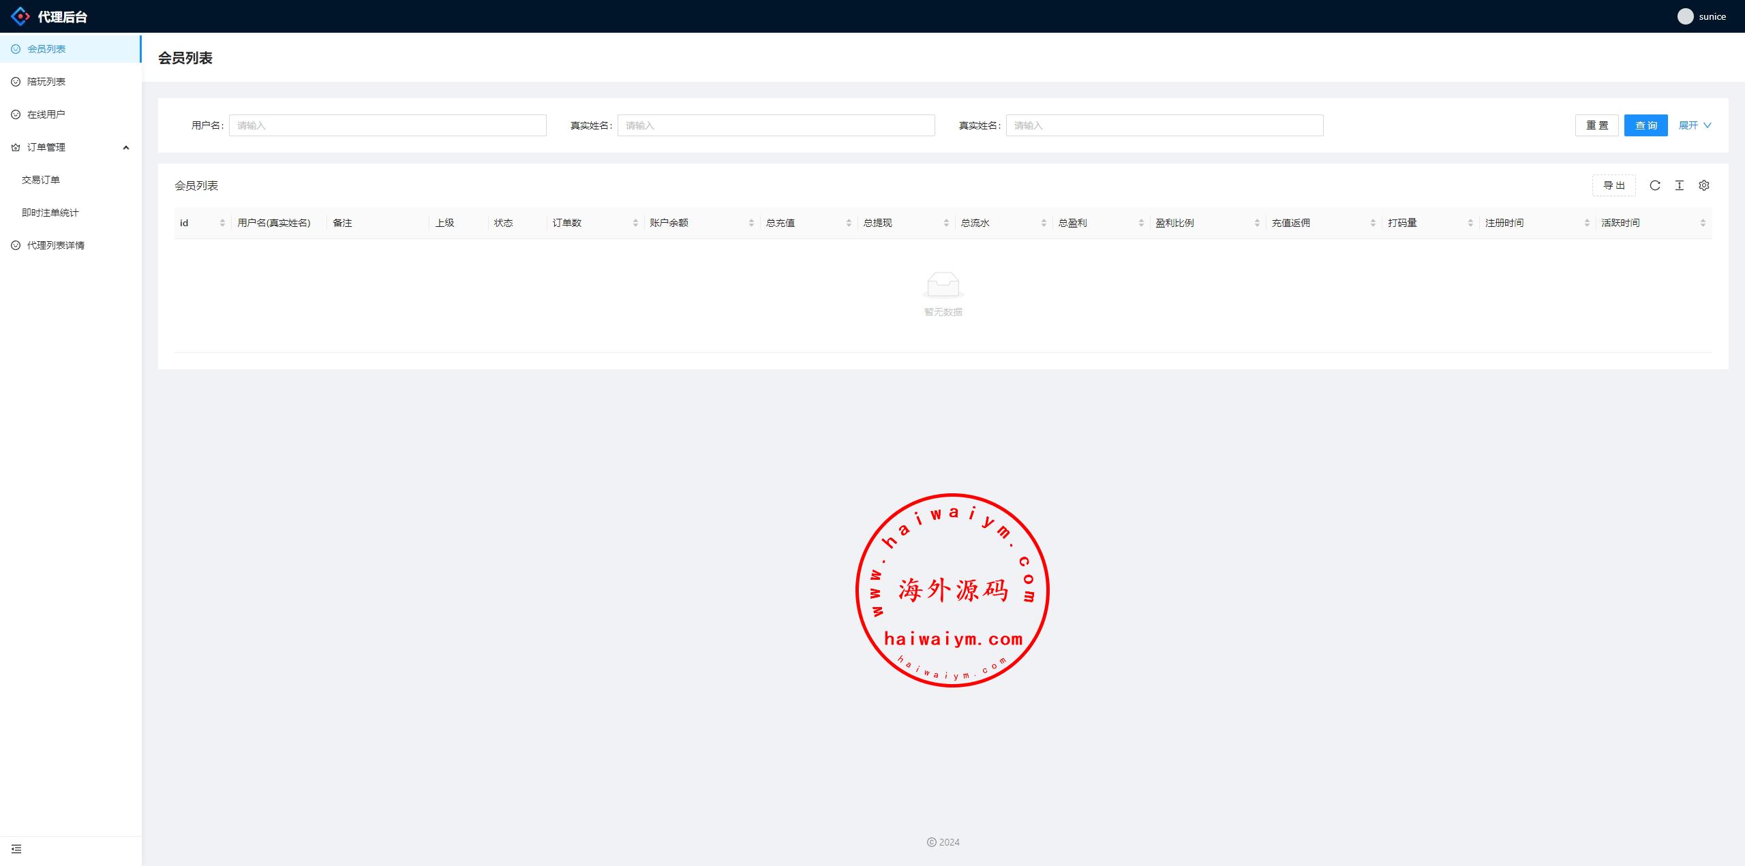
Task: Go to 交易订单 submenu item
Action: click(x=41, y=180)
